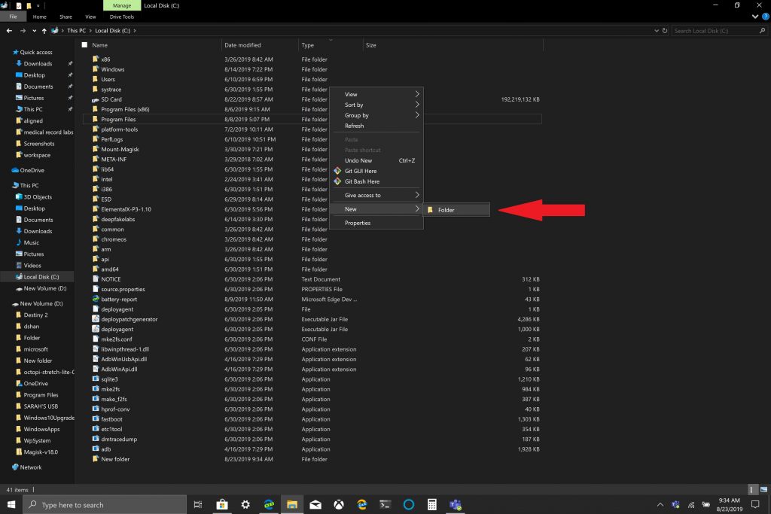Open the recent locations dropdown arrow
The width and height of the screenshot is (771, 514).
coord(35,31)
